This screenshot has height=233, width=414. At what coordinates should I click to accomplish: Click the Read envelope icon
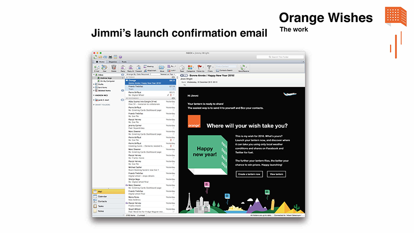182,68
